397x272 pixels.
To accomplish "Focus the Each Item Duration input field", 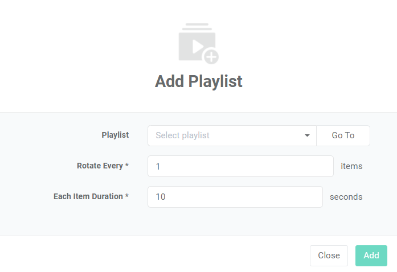I will coord(235,197).
